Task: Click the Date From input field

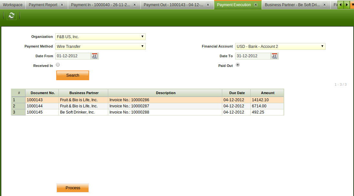Action: (x=73, y=56)
